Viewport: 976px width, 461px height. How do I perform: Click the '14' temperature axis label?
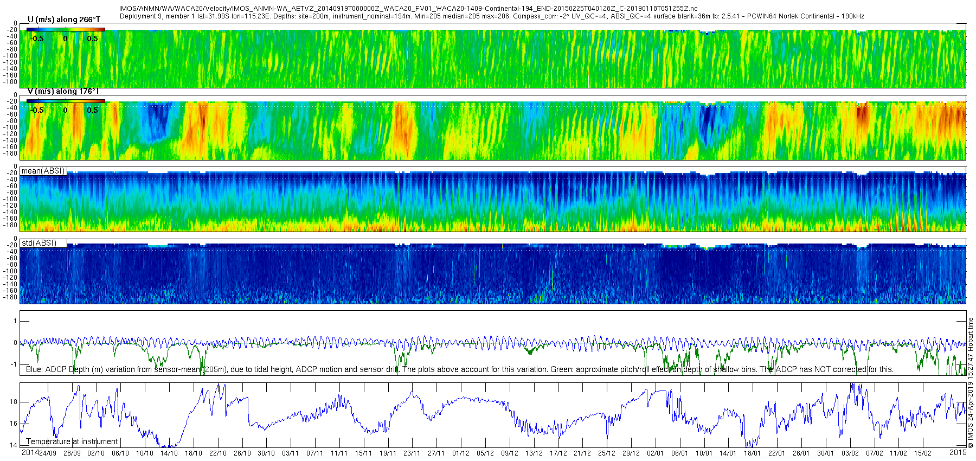(x=14, y=445)
